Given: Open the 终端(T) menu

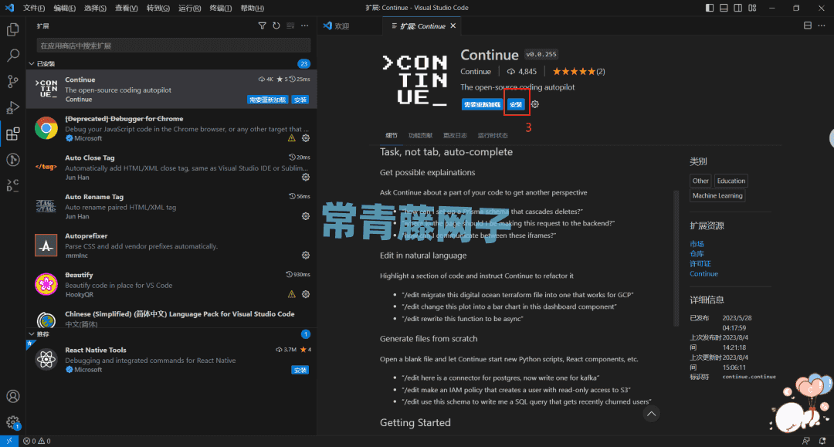Looking at the screenshot, I should [220, 8].
